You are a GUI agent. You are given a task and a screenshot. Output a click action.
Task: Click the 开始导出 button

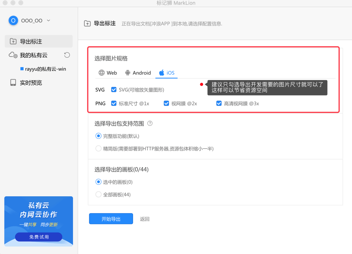(111, 219)
